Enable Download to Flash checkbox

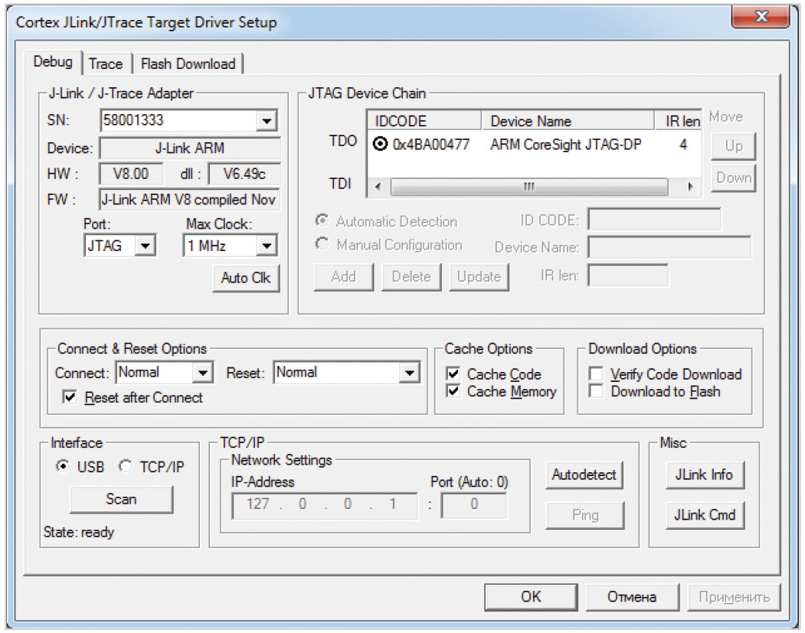pos(596,391)
